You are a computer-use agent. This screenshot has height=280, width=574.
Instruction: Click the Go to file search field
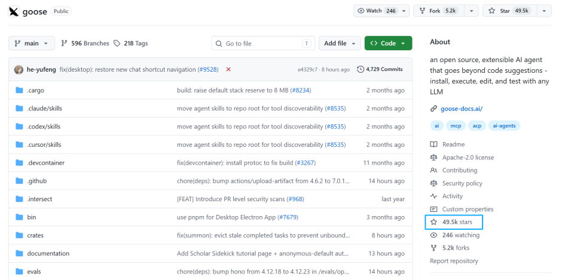[264, 43]
